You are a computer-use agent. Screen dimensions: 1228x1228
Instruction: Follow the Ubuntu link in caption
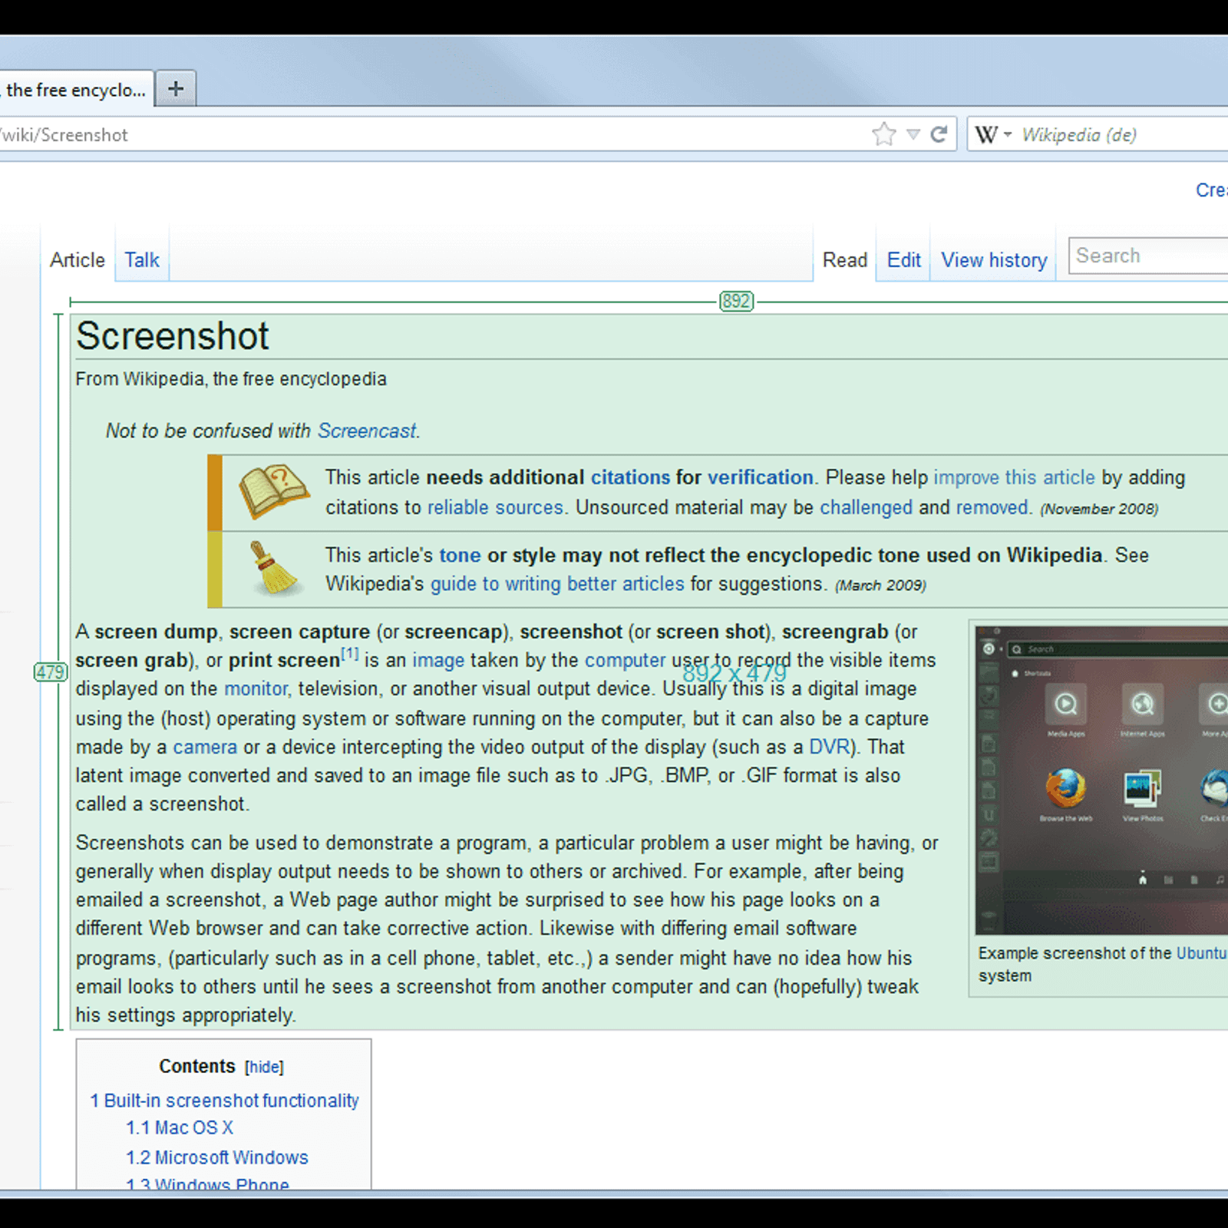pyautogui.click(x=1202, y=953)
